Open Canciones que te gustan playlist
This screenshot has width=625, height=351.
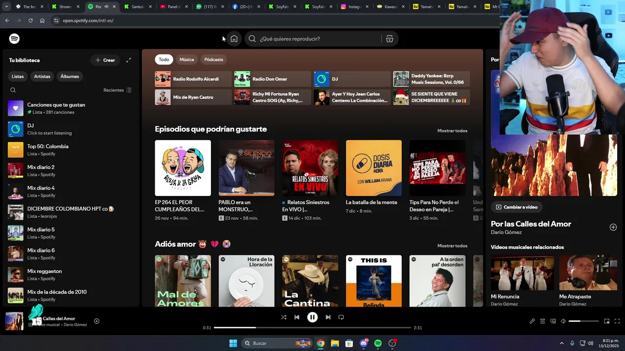(x=70, y=108)
